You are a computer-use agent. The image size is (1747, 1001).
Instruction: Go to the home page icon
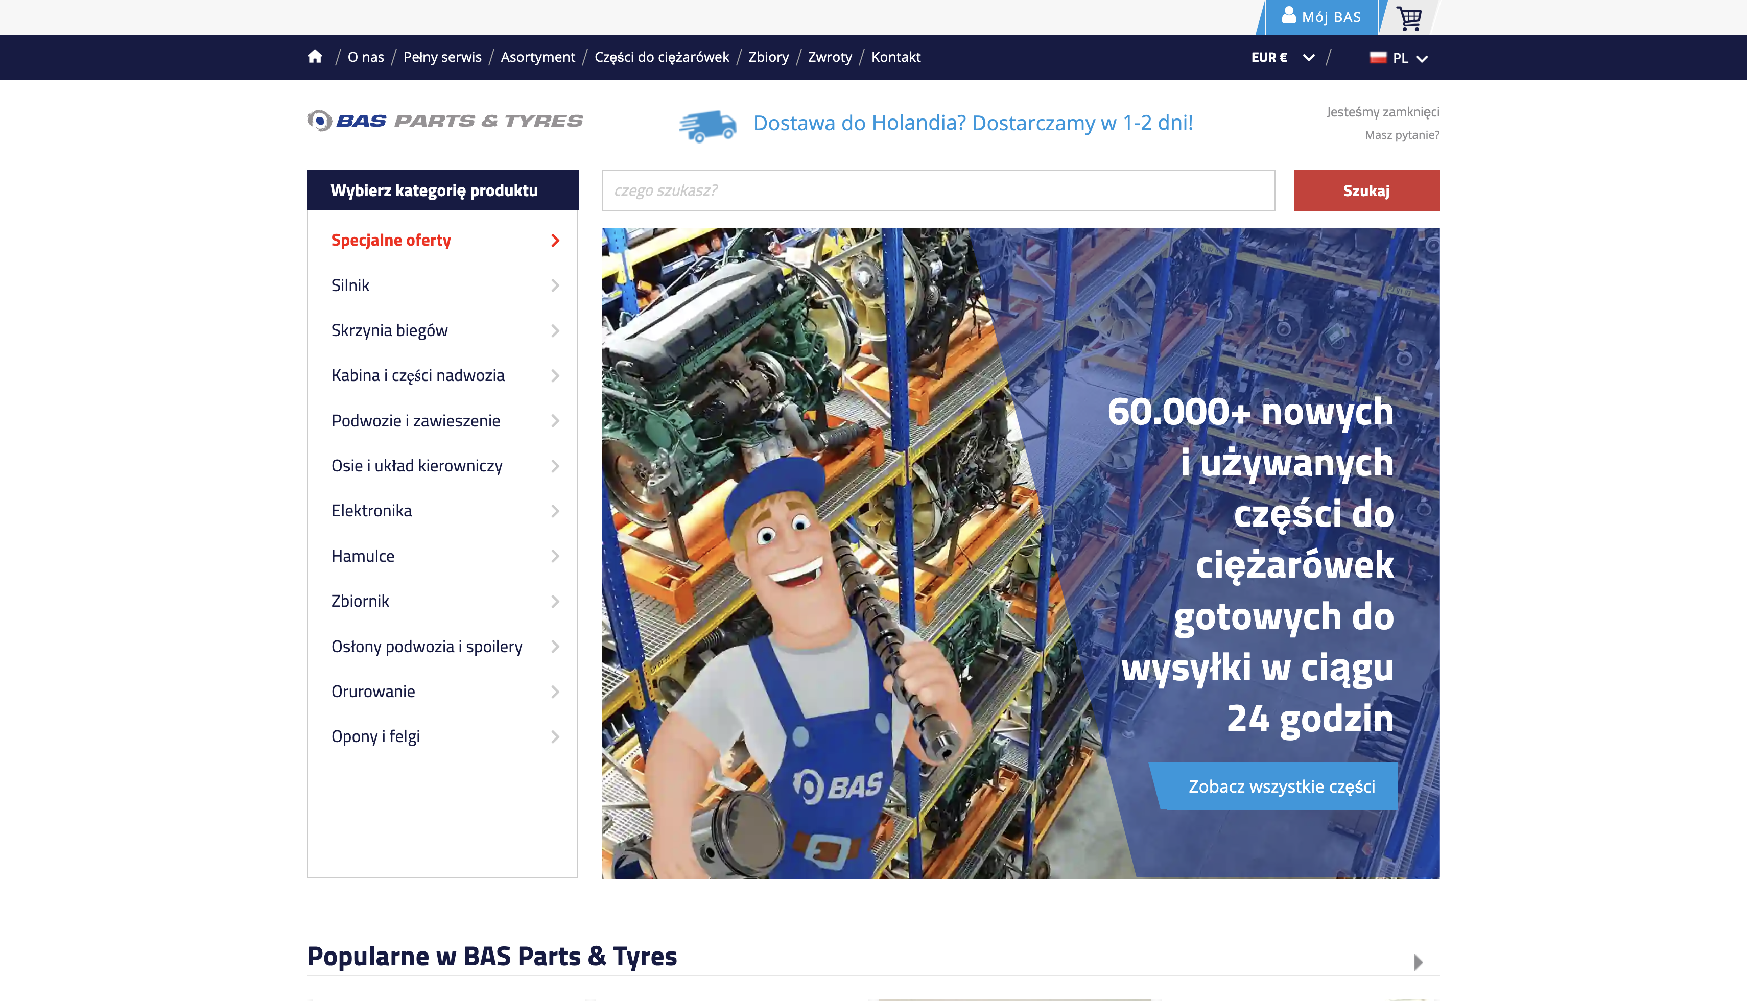(315, 56)
